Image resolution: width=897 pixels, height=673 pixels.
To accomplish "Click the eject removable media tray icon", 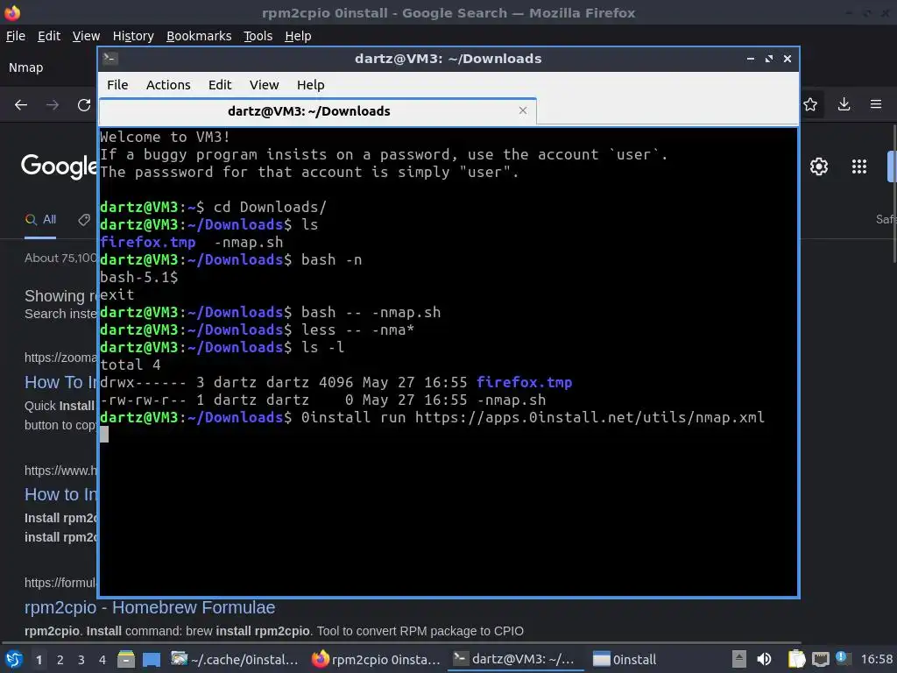I will point(739,659).
